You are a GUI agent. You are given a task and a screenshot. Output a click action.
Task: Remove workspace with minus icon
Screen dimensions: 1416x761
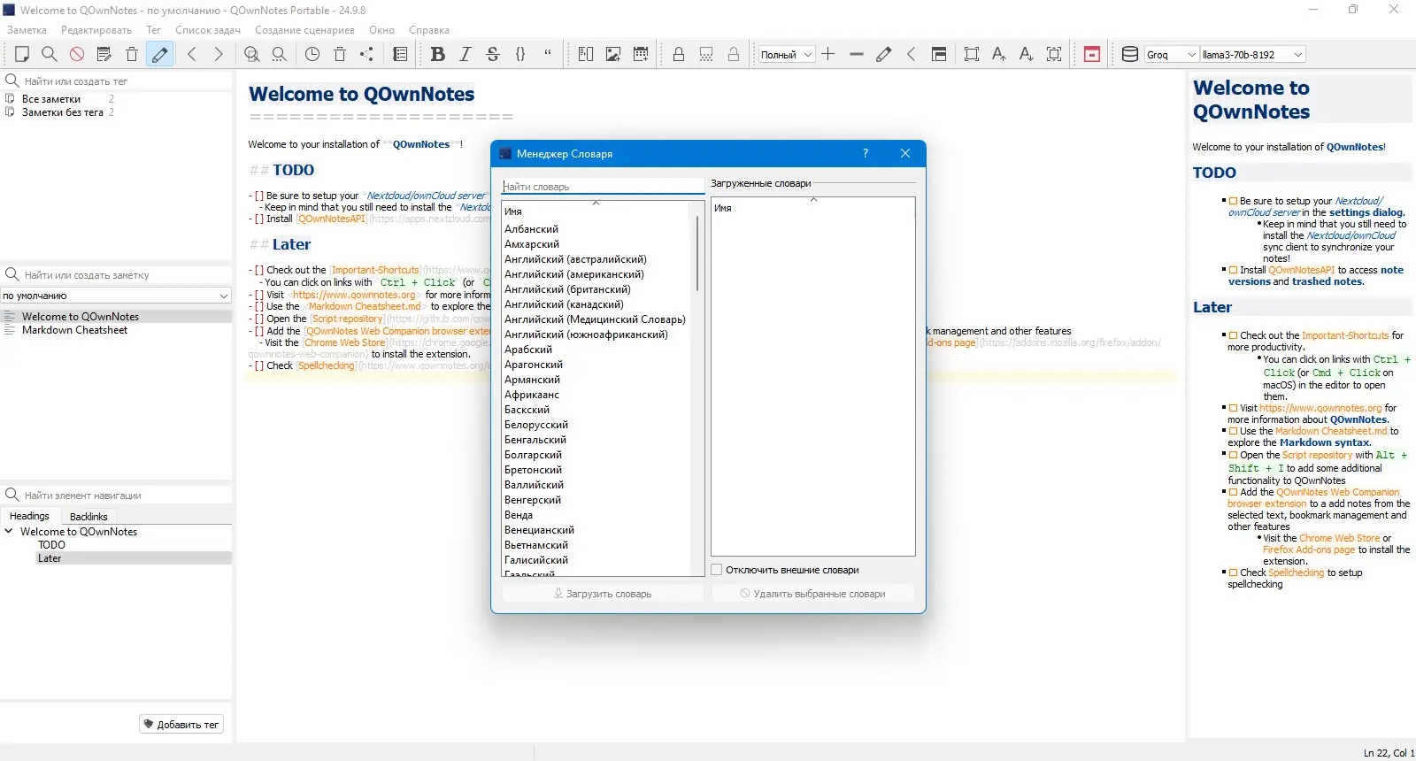point(856,54)
